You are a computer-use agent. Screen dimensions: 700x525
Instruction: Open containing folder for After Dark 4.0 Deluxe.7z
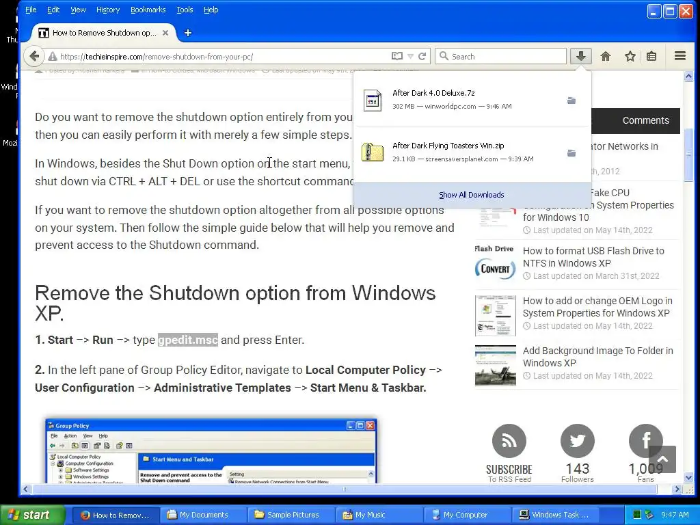point(571,100)
